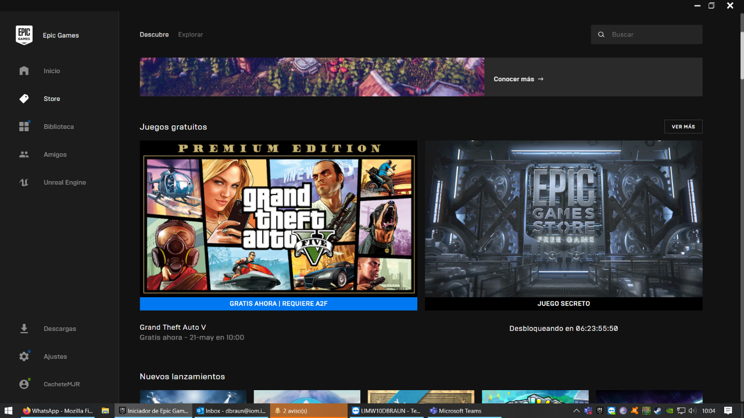Open Microsoft Teams from the taskbar
This screenshot has height=418, width=744.
pos(456,411)
